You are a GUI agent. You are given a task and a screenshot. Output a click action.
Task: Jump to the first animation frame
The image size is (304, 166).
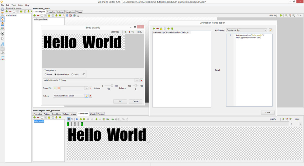[77, 119]
